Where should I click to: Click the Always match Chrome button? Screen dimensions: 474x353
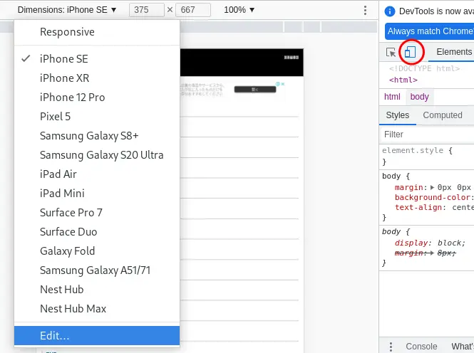[x=429, y=31]
